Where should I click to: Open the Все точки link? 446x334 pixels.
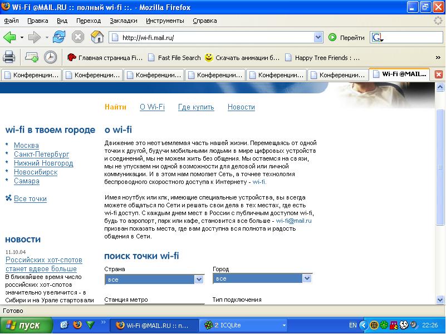coord(30,199)
